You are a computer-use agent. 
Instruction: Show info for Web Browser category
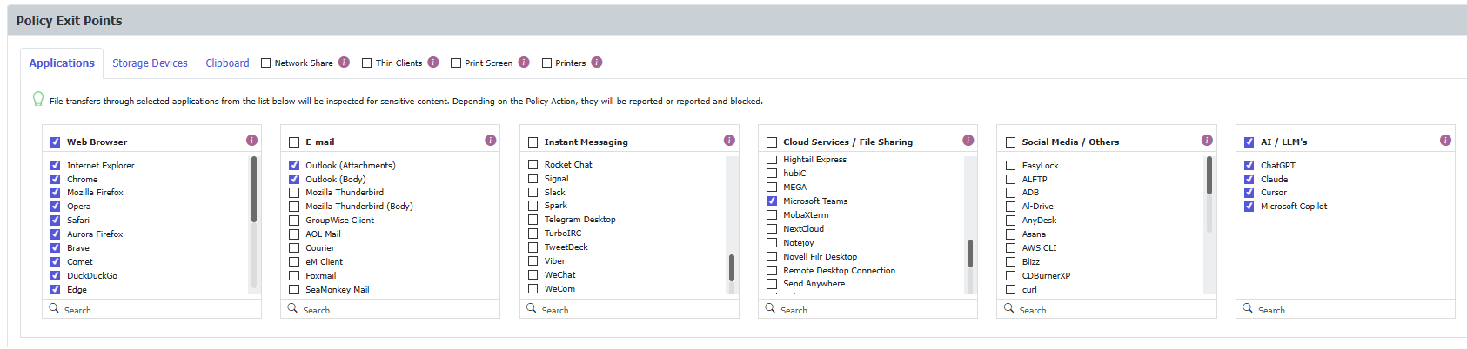click(x=251, y=140)
